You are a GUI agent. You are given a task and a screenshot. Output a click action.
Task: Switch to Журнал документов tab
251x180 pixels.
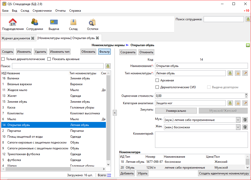pyautogui.click(x=16, y=38)
